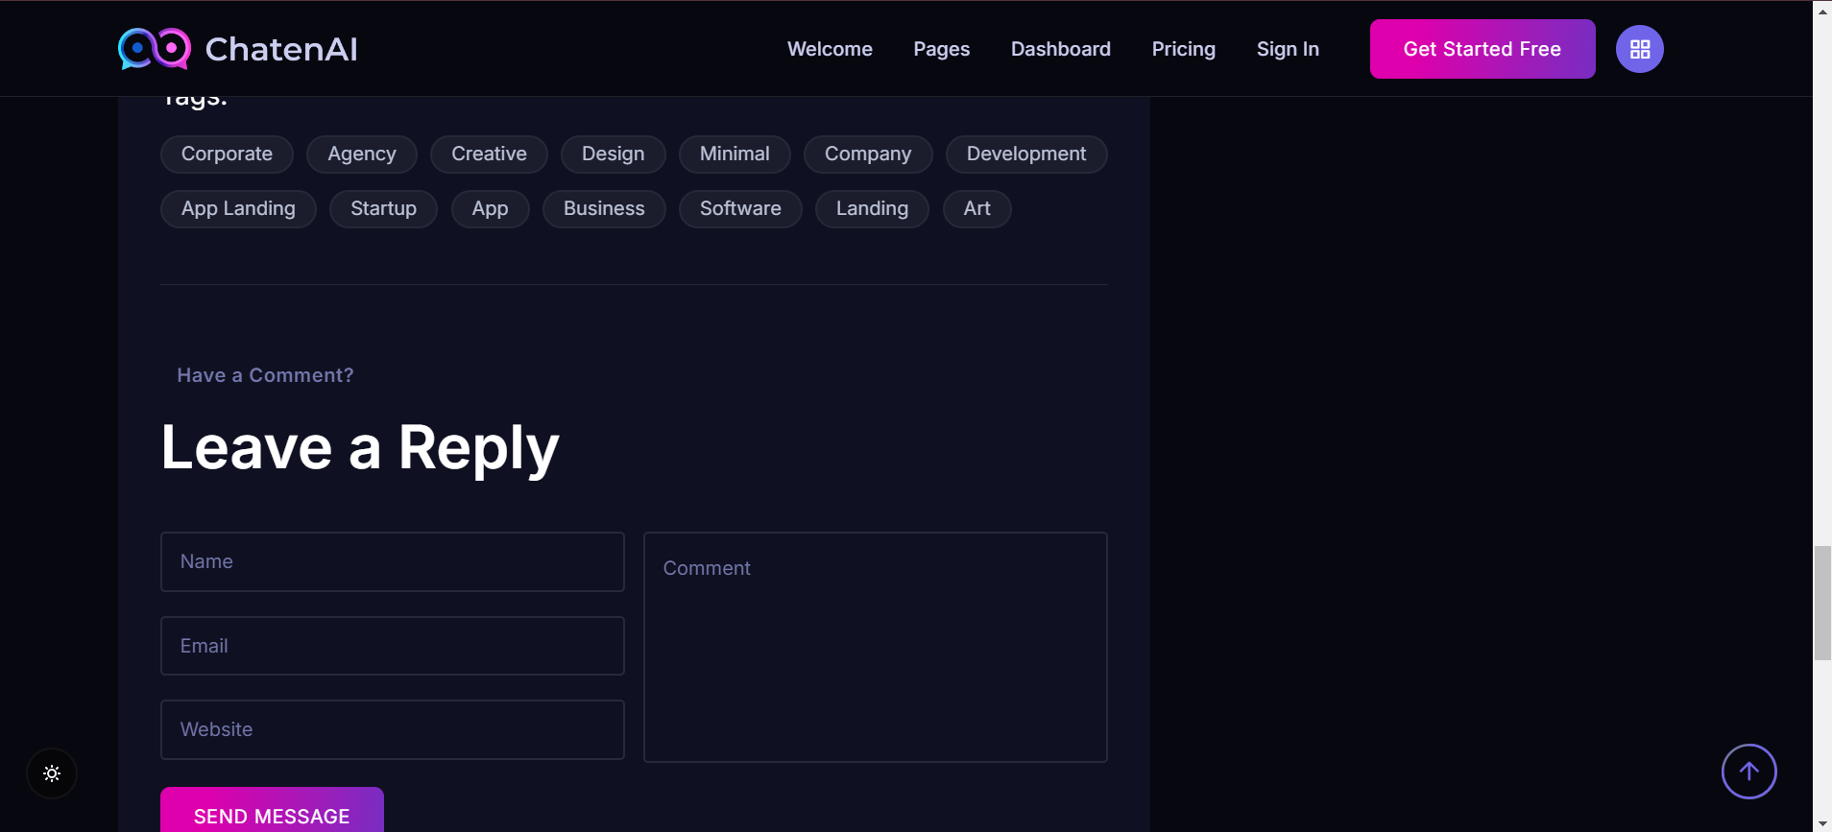
Task: Toggle light mode with sun icon
Action: point(52,773)
